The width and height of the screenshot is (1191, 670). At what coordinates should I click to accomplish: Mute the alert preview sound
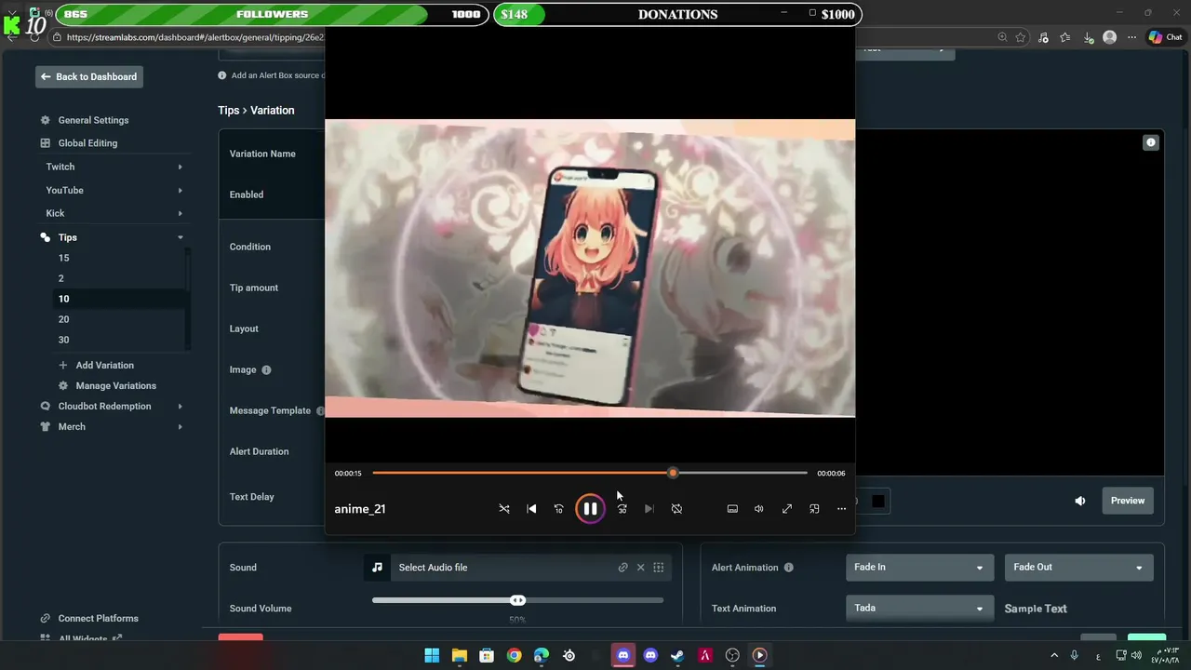(1080, 501)
